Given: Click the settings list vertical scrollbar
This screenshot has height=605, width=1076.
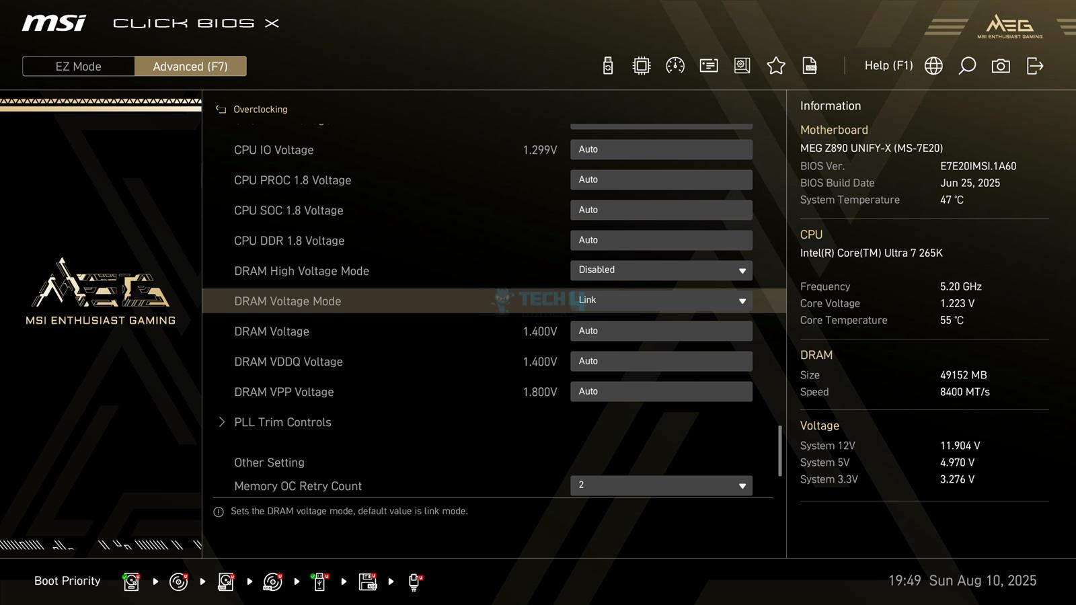Looking at the screenshot, I should point(780,450).
